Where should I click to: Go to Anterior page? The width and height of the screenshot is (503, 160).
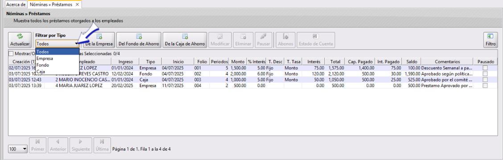[58, 145]
